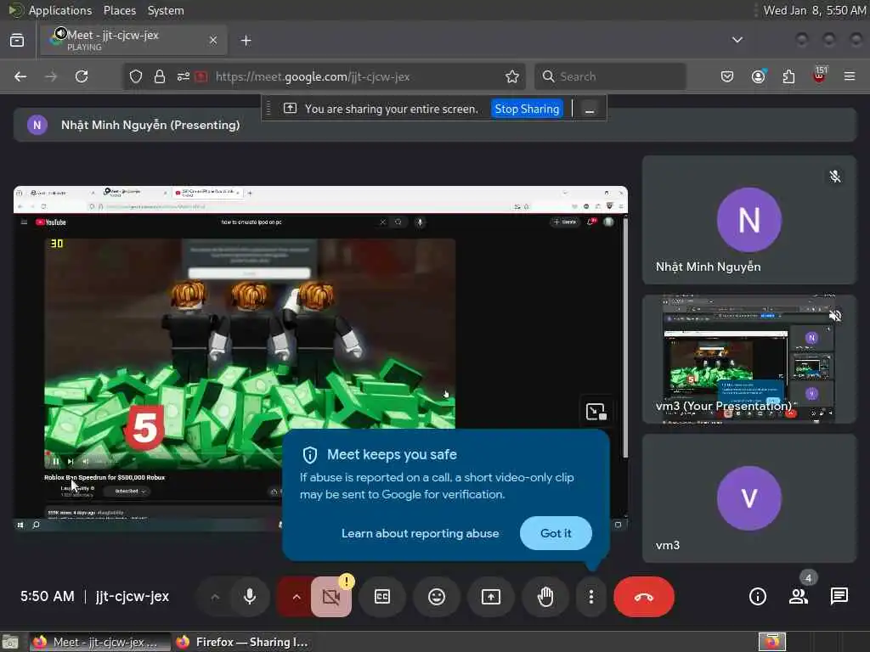Viewport: 870px width, 652px height.
Task: Toggle closed captions
Action: [x=382, y=597]
